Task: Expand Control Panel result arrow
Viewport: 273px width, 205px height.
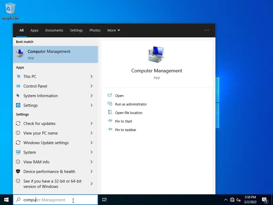Action: (92, 86)
